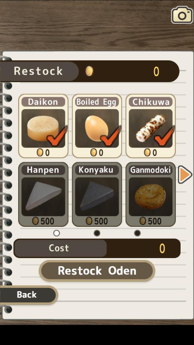Choose the Konyaku ingredient card

coord(97,194)
